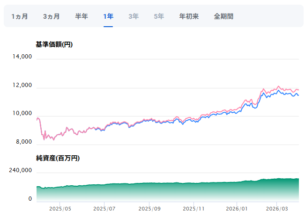Switch to the 3ヵ月 period tab
The height and width of the screenshot is (218, 305).
click(x=51, y=16)
